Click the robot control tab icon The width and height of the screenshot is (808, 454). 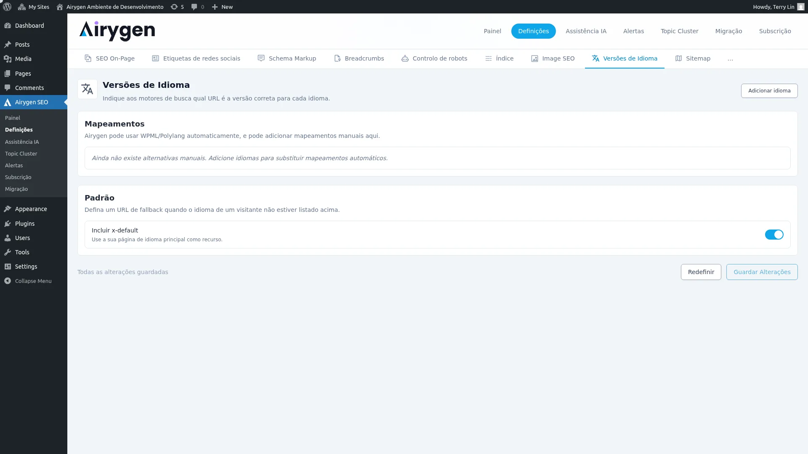tap(405, 58)
